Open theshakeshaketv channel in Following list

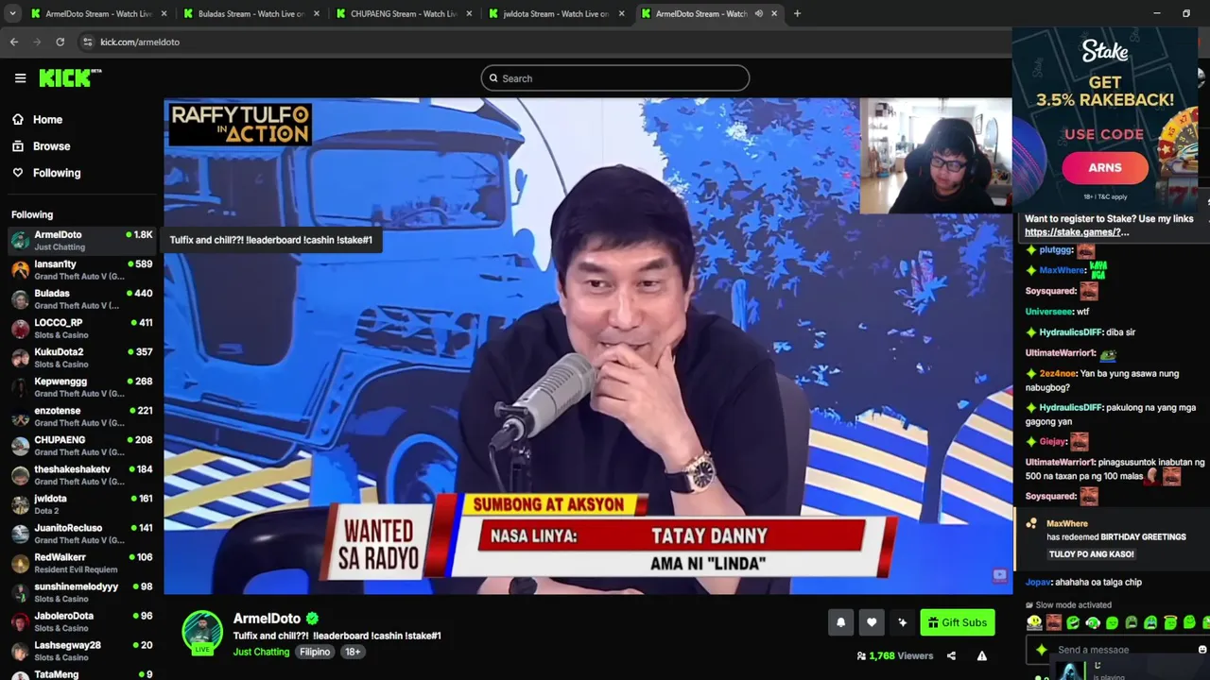click(x=81, y=475)
